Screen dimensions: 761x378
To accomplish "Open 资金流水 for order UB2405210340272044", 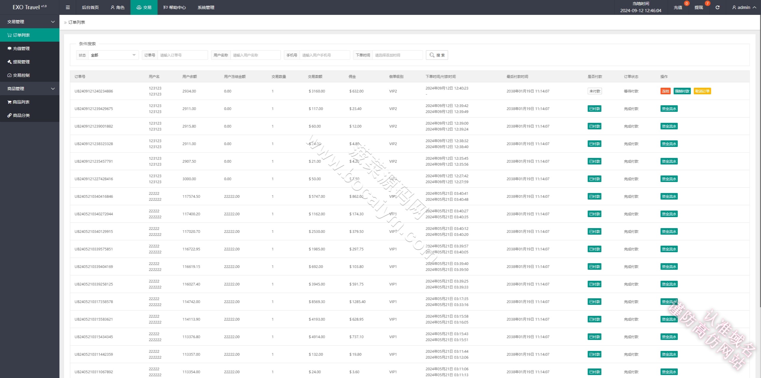I will click(x=669, y=214).
